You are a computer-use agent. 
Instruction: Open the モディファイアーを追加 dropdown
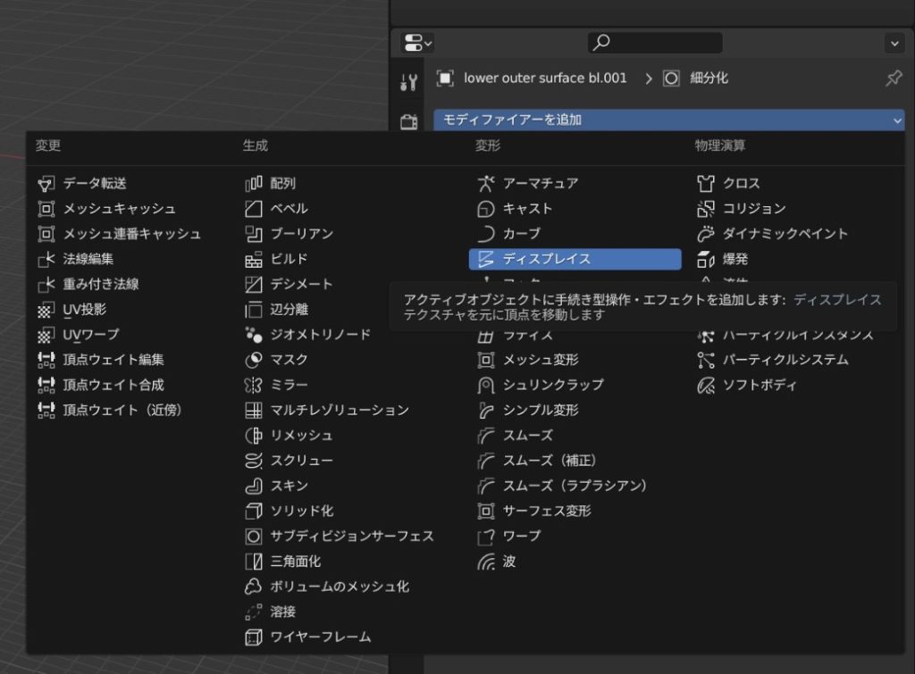[668, 120]
